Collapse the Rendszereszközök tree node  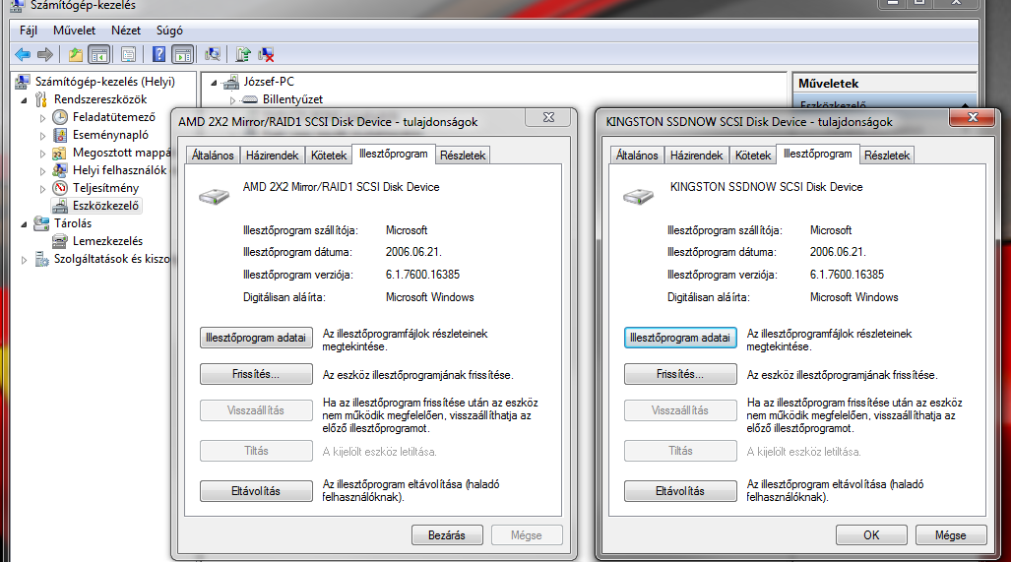pos(25,99)
